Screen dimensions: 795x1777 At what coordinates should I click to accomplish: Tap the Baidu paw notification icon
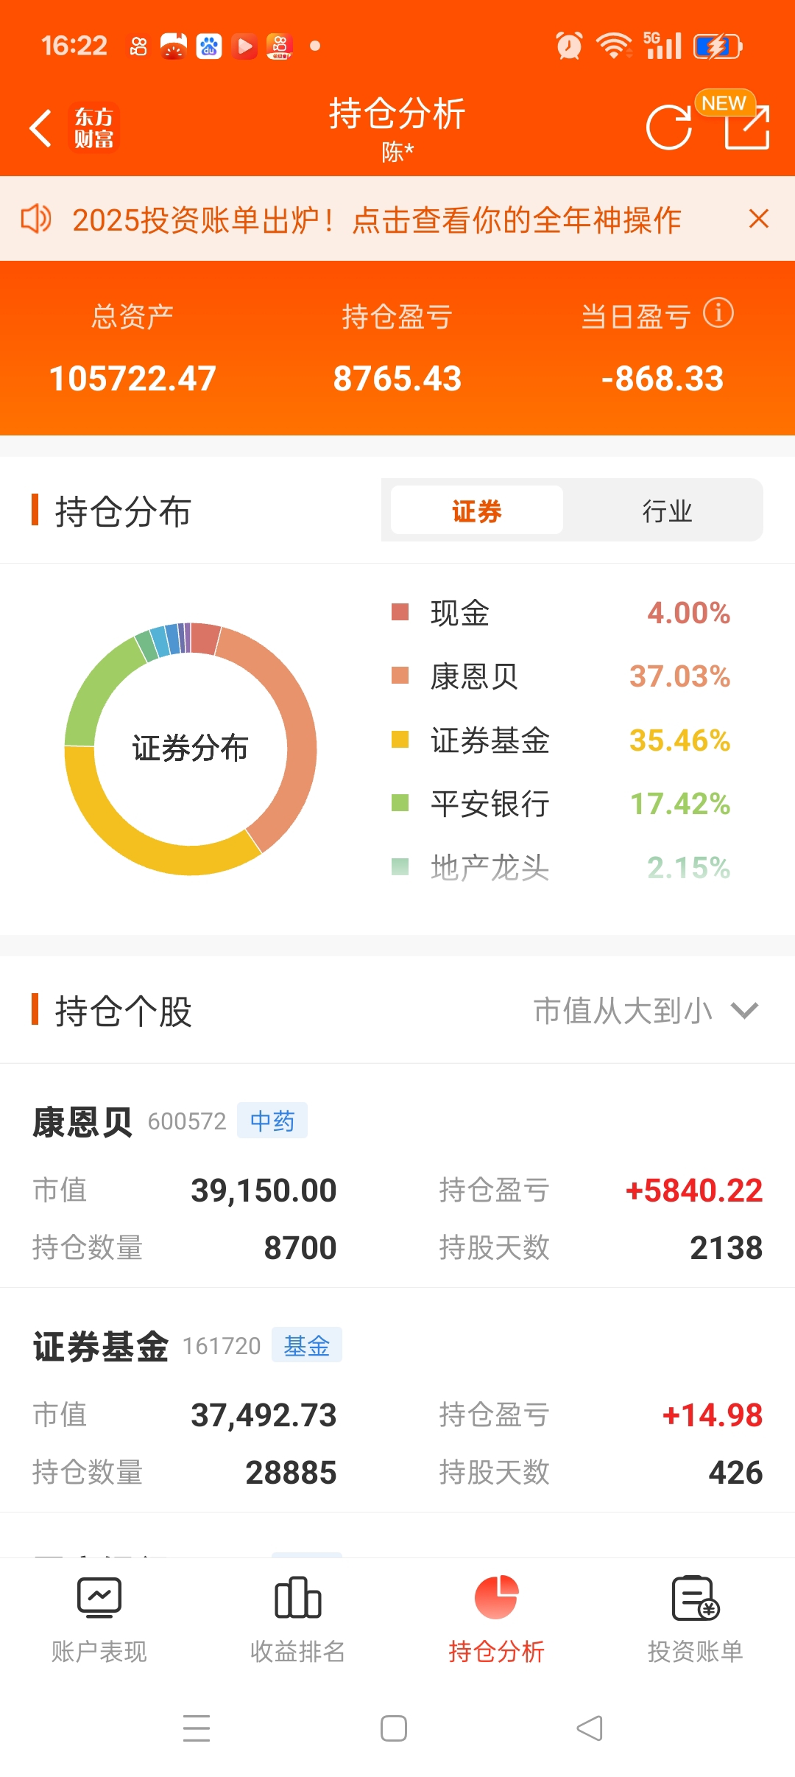209,46
